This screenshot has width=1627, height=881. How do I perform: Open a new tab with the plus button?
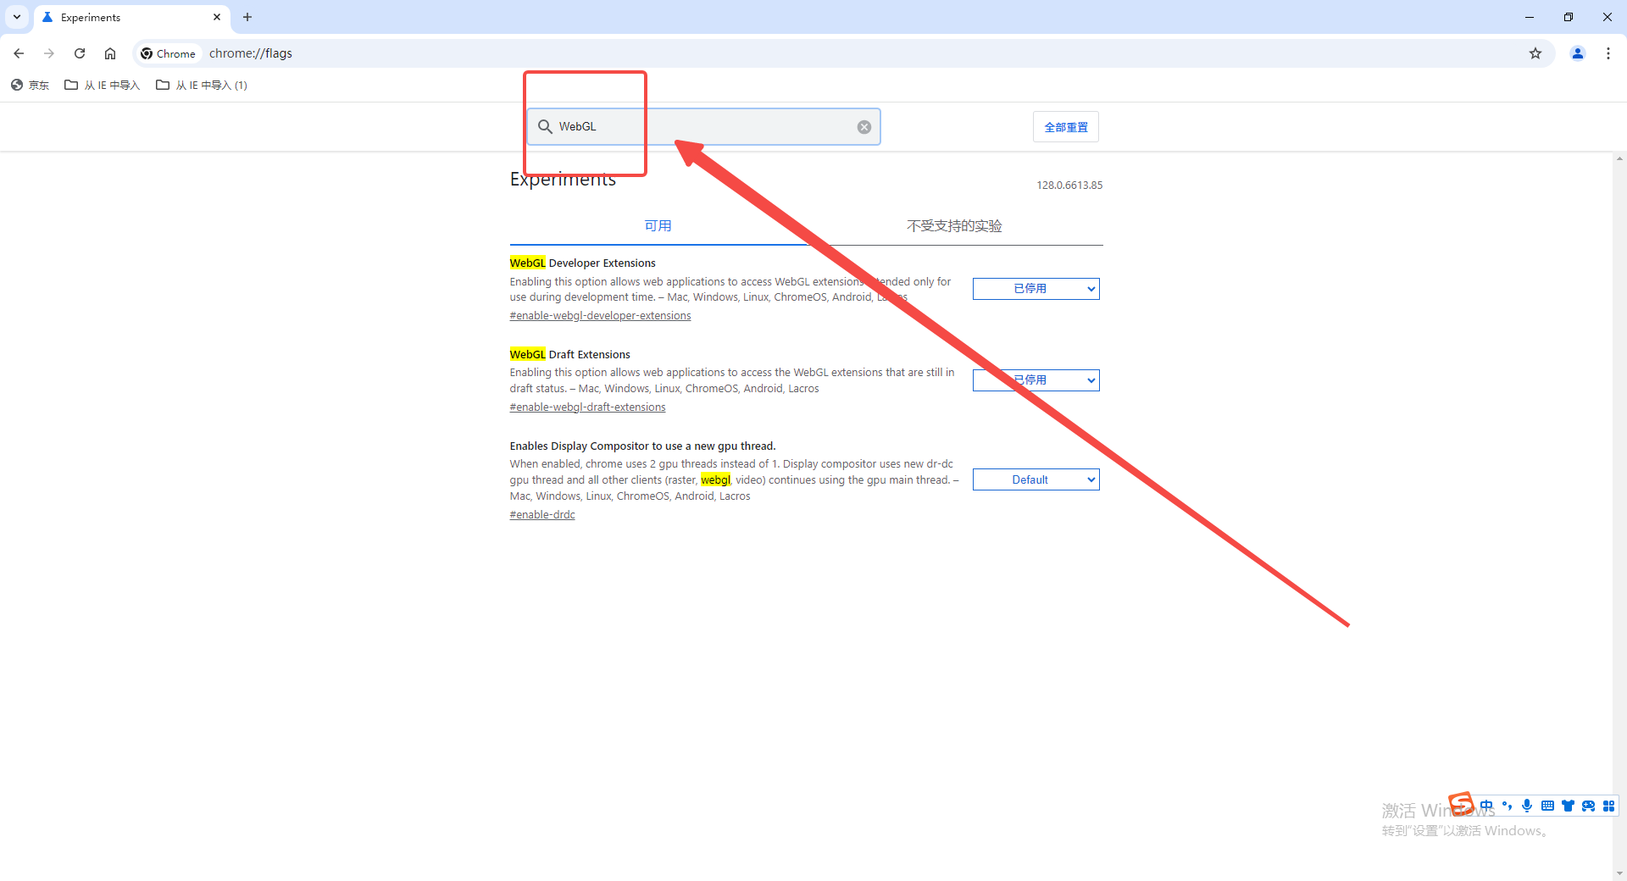pos(247,17)
